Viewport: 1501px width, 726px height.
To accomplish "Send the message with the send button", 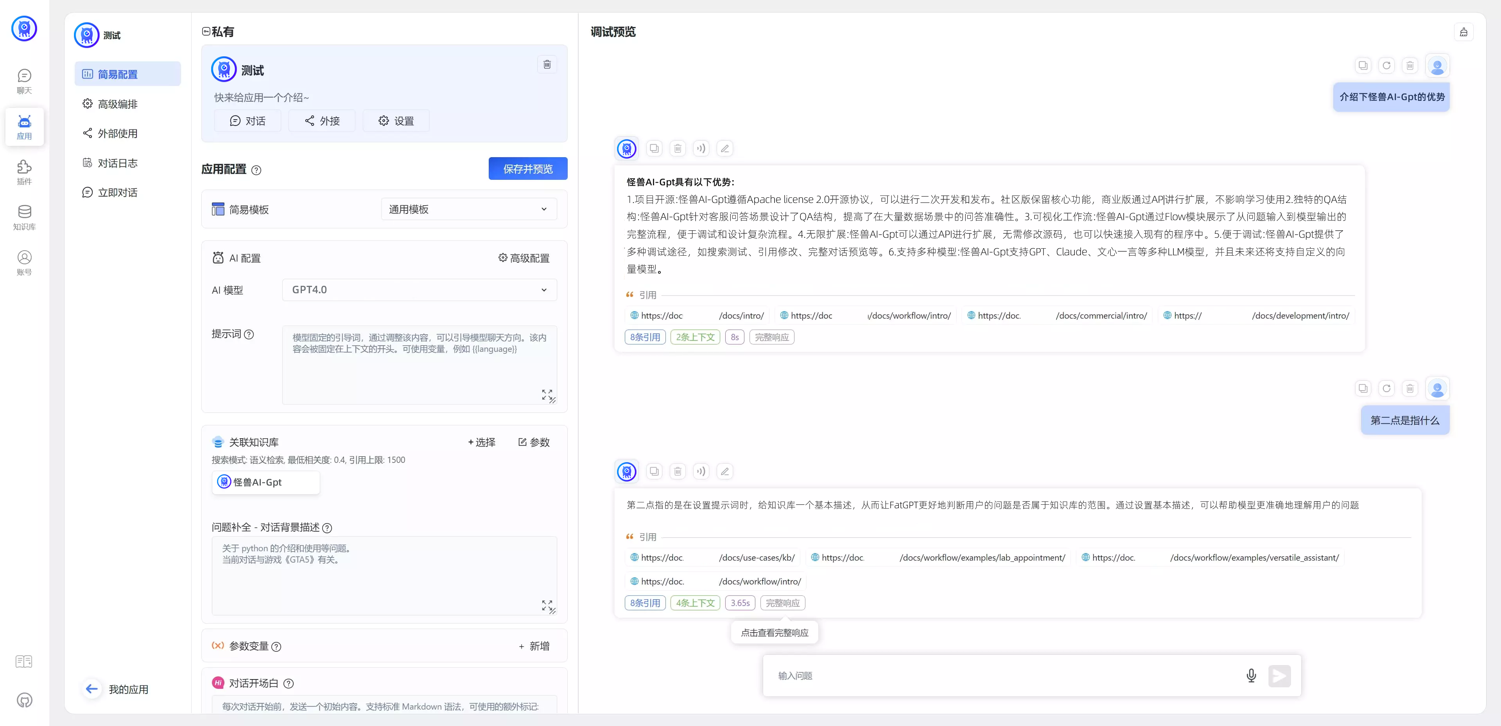I will tap(1279, 676).
